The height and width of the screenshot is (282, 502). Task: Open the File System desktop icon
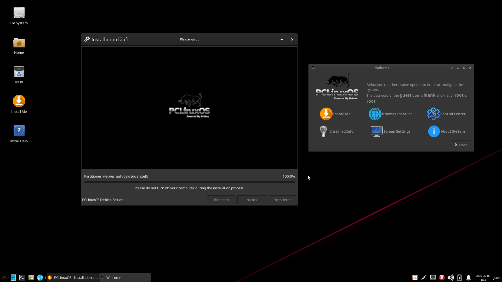pos(19,13)
